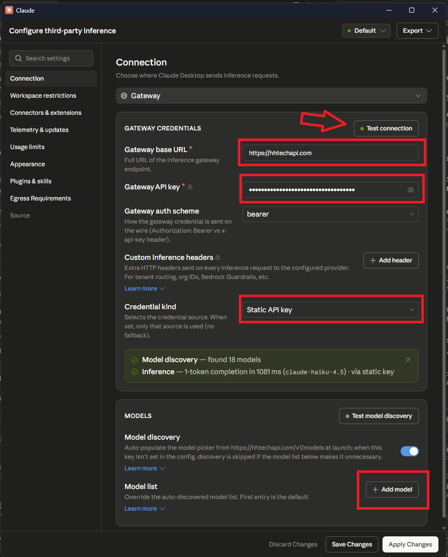Minimize the Claude window

click(389, 10)
